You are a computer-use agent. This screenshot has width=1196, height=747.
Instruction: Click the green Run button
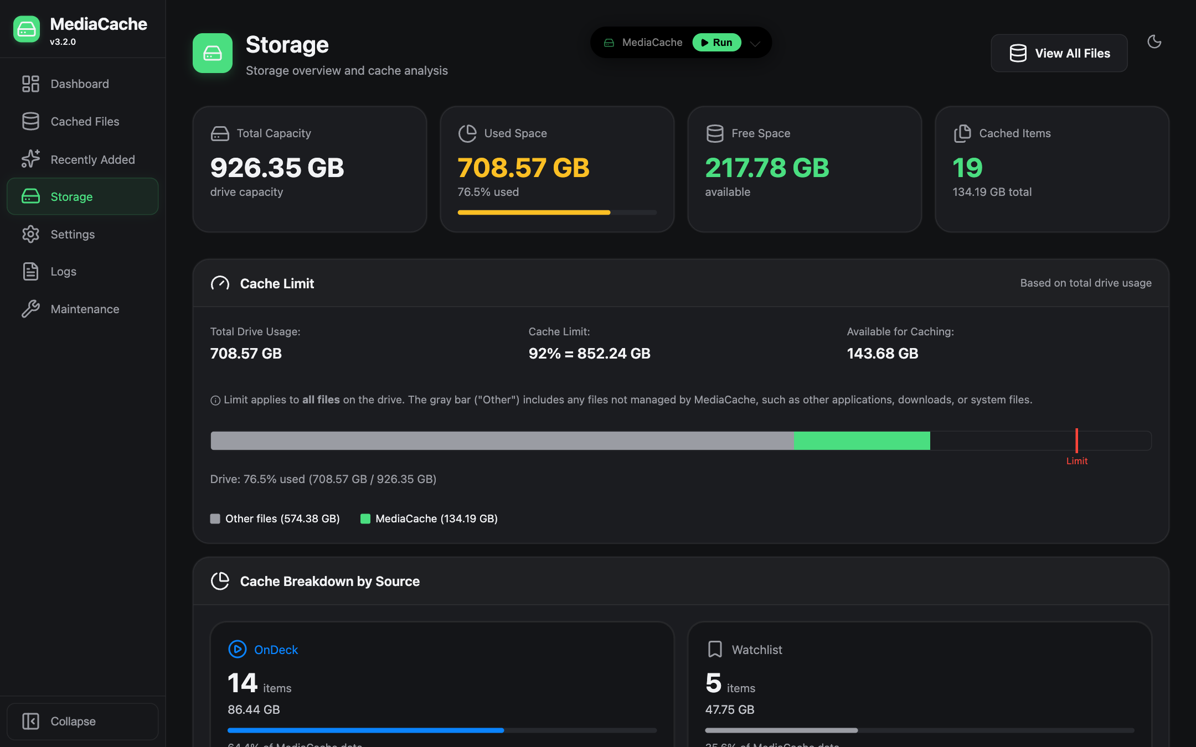click(716, 43)
